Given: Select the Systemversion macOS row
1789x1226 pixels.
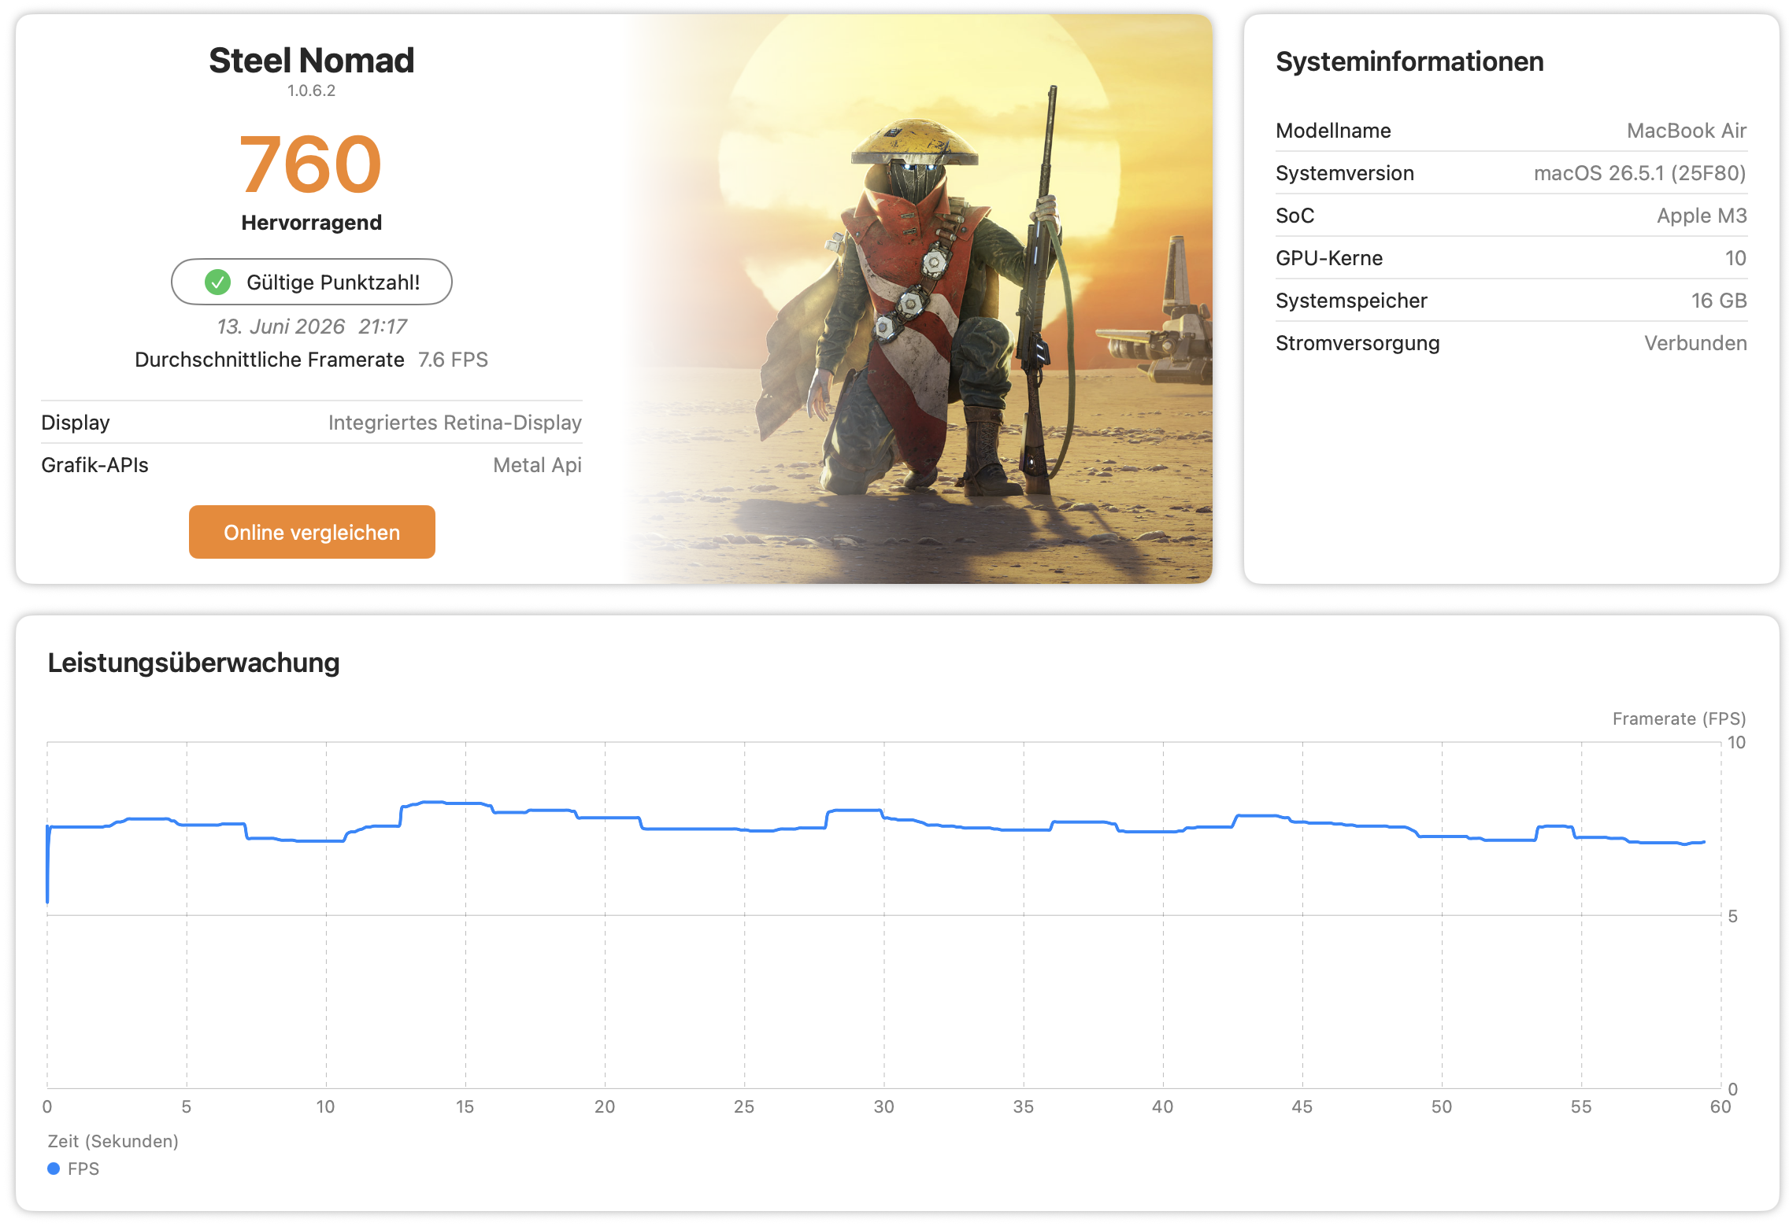Looking at the screenshot, I should (1511, 173).
